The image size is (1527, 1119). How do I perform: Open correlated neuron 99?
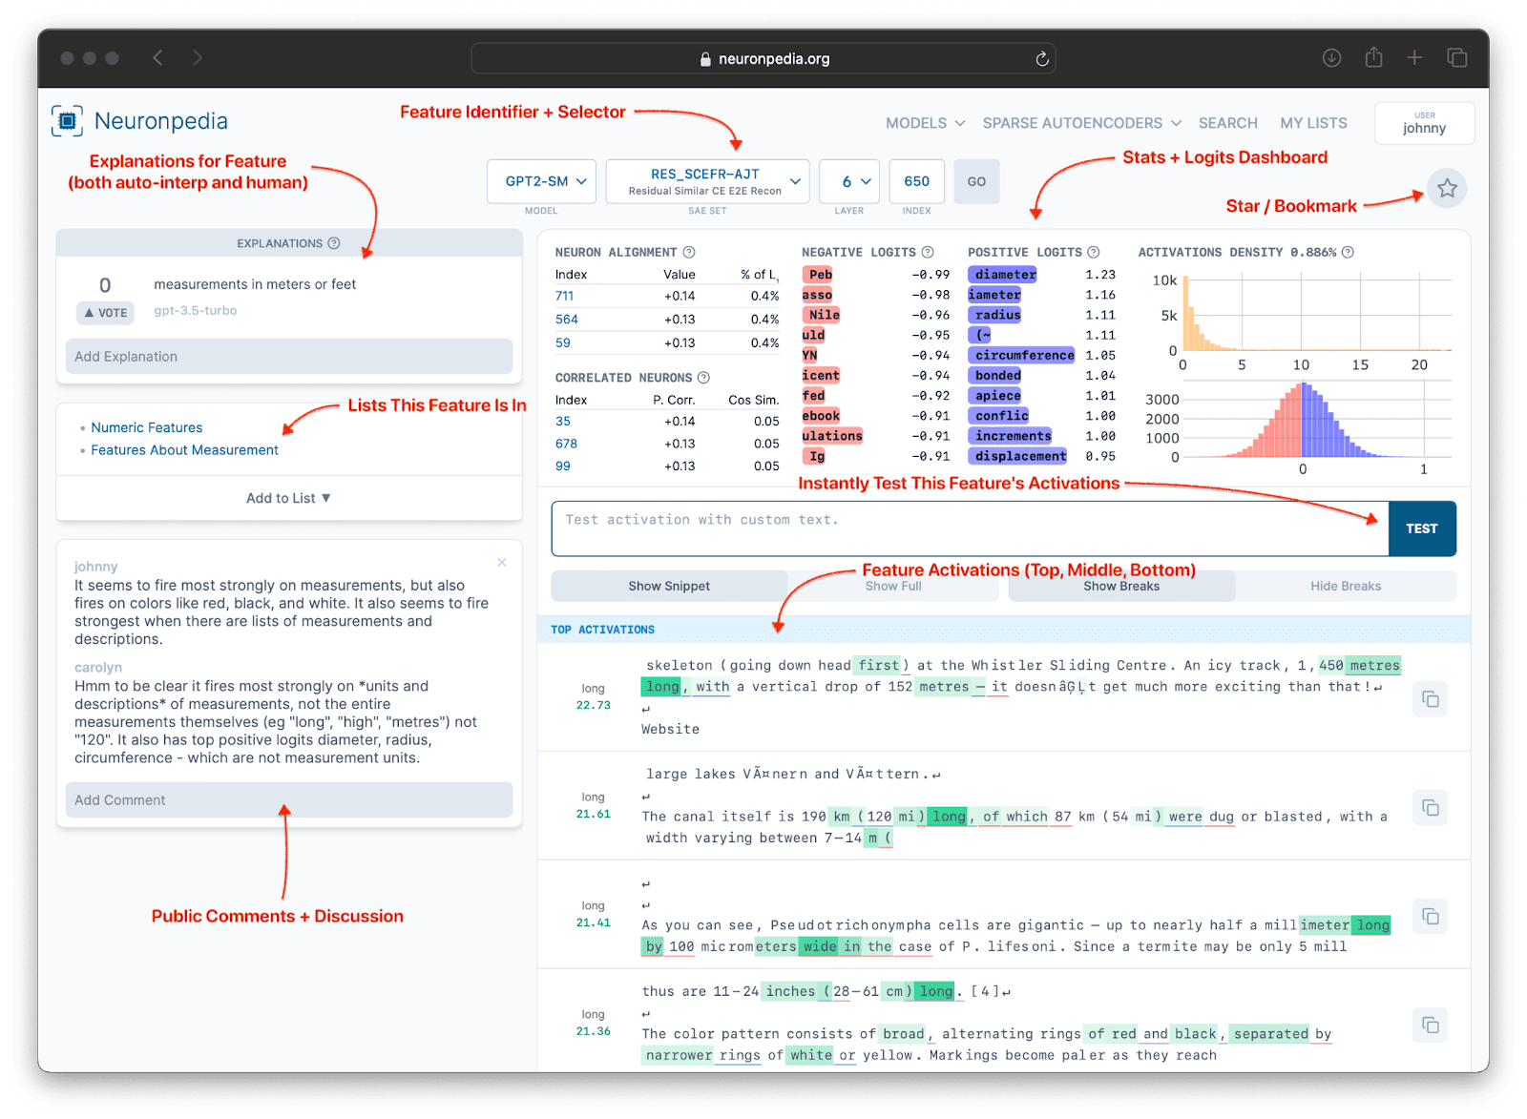(x=562, y=466)
